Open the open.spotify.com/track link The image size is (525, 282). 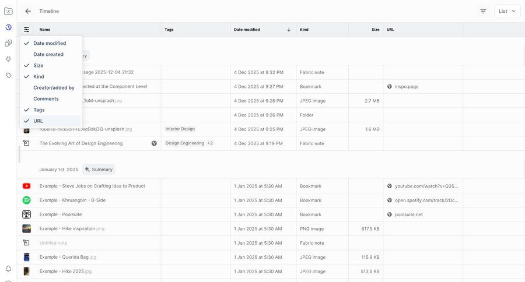(x=426, y=200)
